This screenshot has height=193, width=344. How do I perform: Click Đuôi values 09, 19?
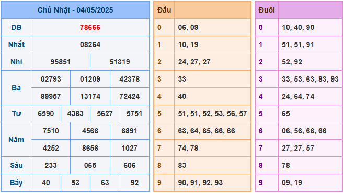(292, 183)
